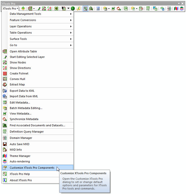Viewport: 186px width, 194px height.
Task: Close the XTools Pro toolbar window
Action: pos(182,4)
